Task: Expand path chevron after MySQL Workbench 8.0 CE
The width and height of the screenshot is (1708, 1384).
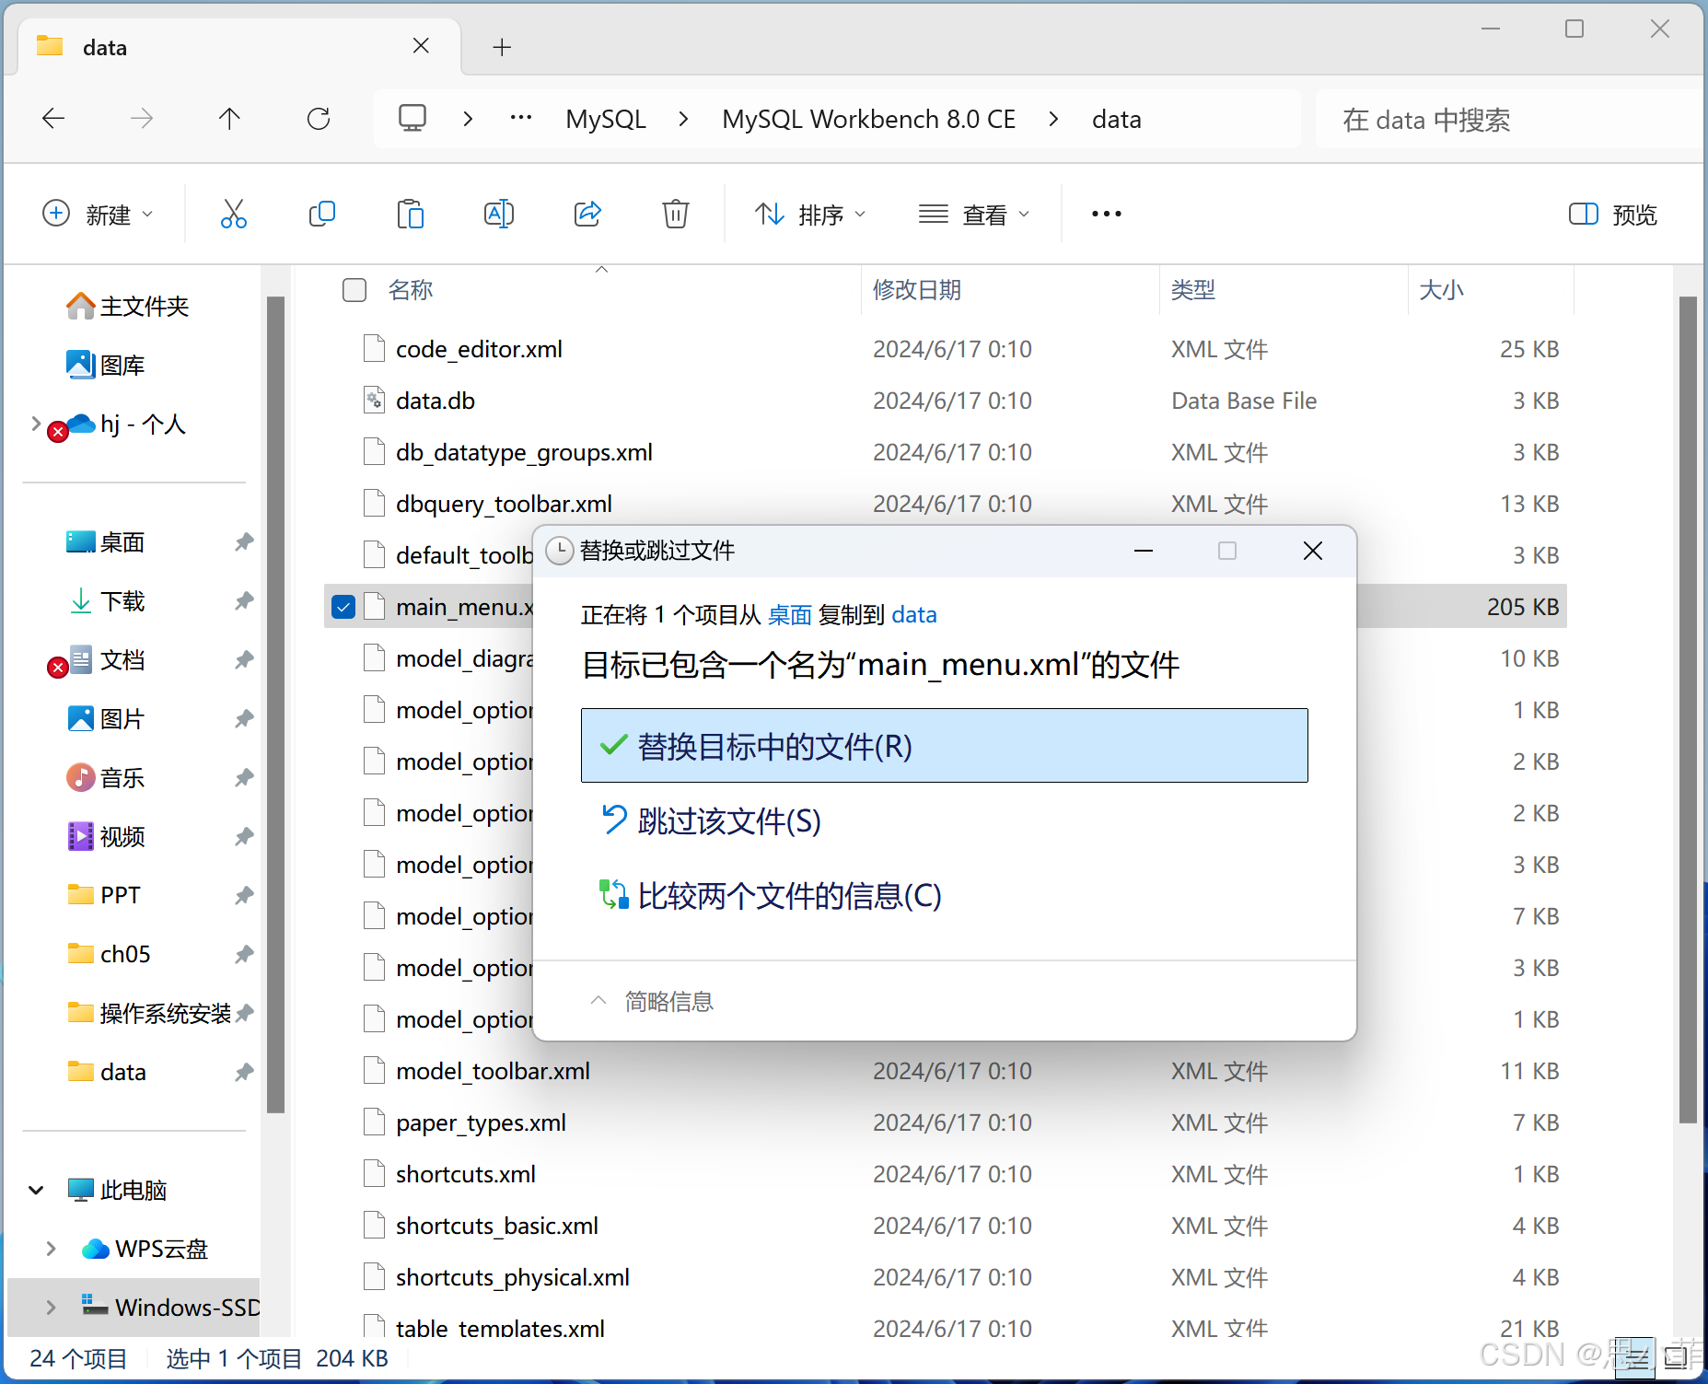Action: point(1053,119)
